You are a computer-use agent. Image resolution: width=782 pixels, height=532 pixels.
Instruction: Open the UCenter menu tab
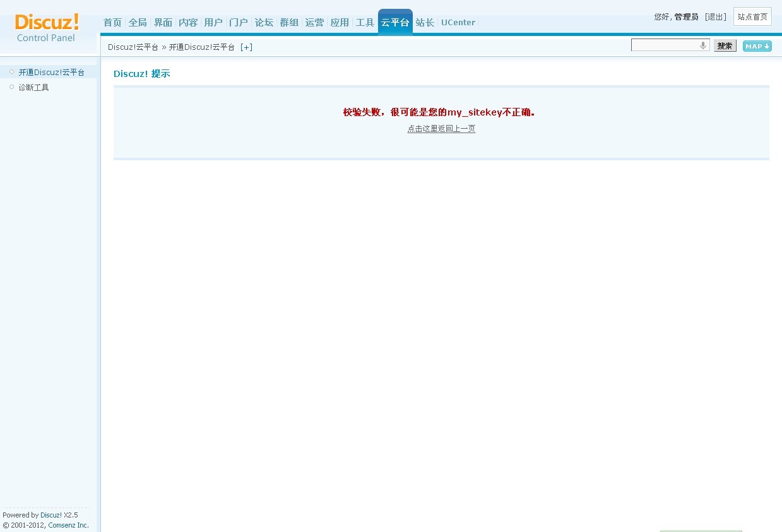(x=458, y=23)
